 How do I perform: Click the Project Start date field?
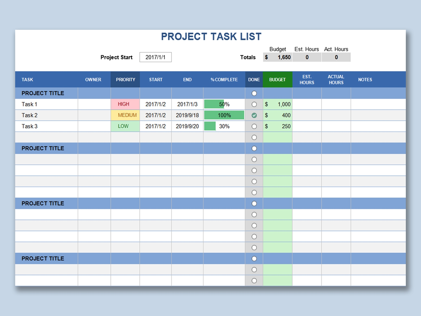click(155, 57)
